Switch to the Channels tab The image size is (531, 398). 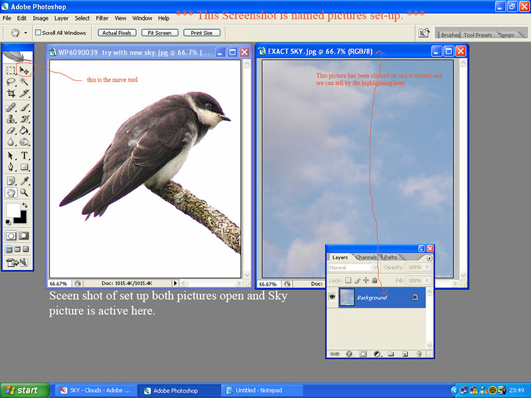(366, 257)
